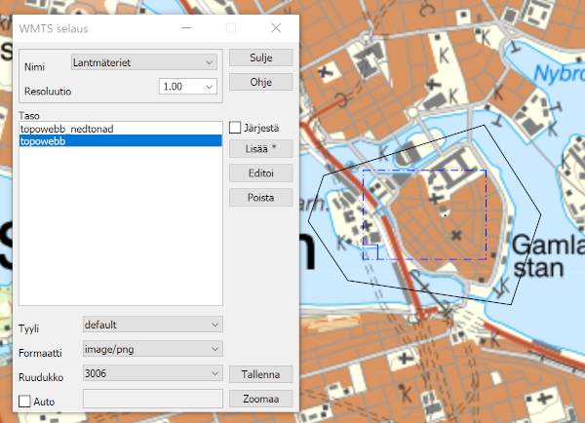Click the Lisää * button
This screenshot has height=423, width=585.
tap(260, 149)
